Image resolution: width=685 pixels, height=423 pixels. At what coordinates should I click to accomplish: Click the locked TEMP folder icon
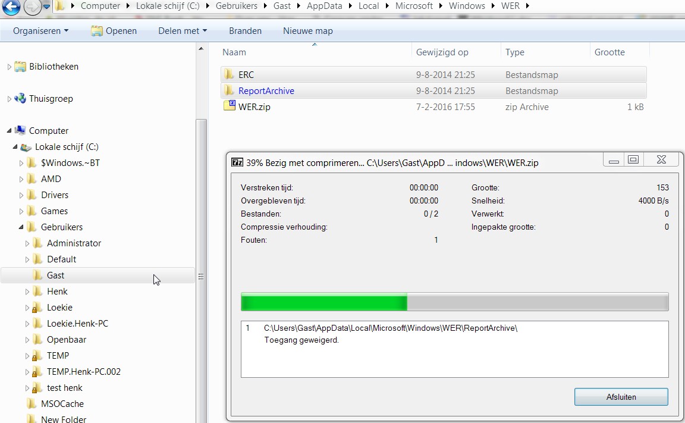click(37, 356)
